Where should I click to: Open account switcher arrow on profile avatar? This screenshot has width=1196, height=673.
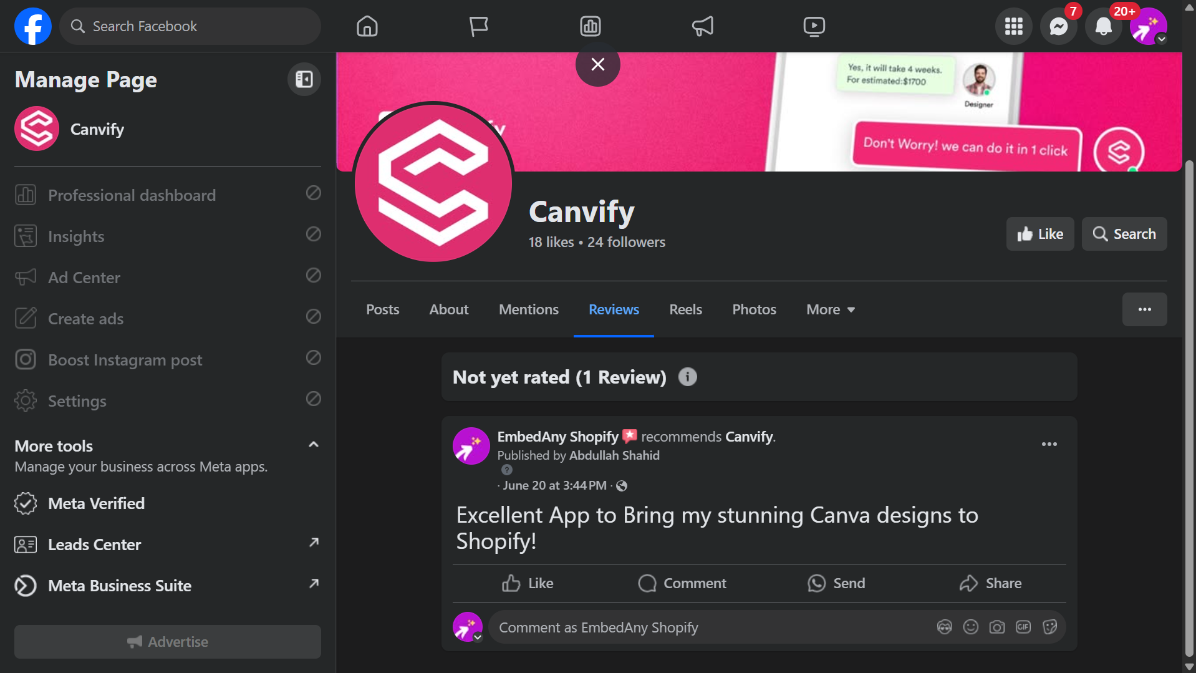point(1161,39)
